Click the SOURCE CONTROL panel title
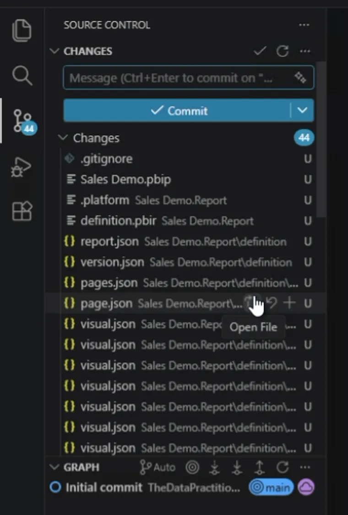 coord(107,25)
